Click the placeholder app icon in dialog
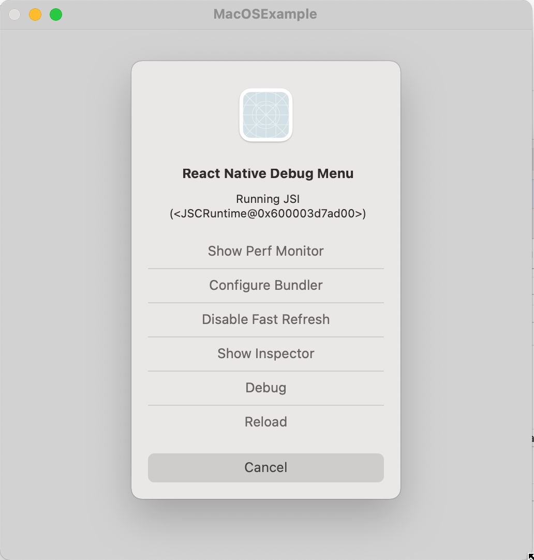This screenshot has width=534, height=560. pos(266,115)
